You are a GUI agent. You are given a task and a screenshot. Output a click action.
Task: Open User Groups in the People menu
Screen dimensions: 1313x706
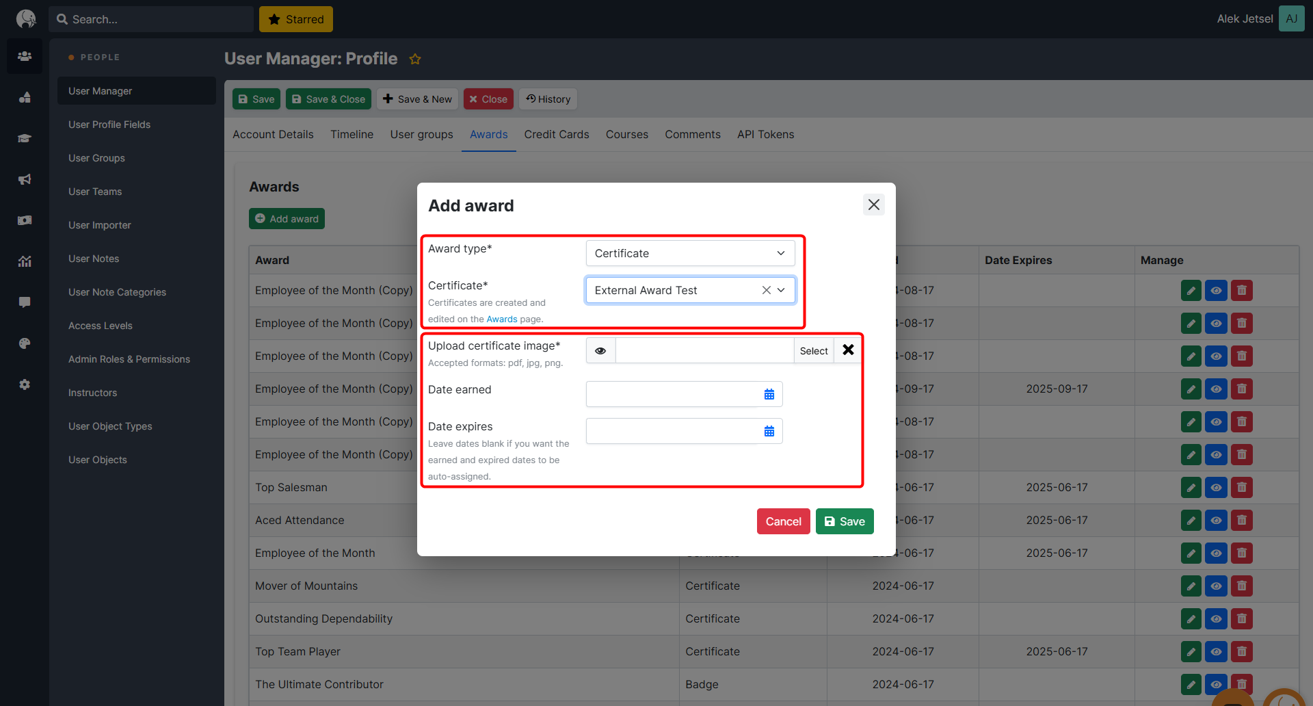(96, 158)
